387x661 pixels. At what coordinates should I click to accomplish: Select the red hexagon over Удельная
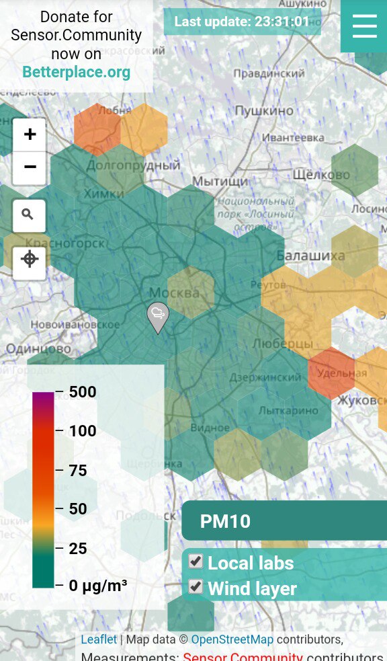point(331,373)
